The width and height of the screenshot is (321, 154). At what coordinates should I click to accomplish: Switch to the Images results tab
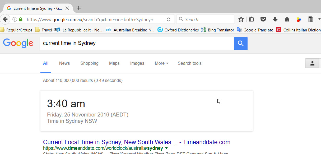[x=137, y=63]
